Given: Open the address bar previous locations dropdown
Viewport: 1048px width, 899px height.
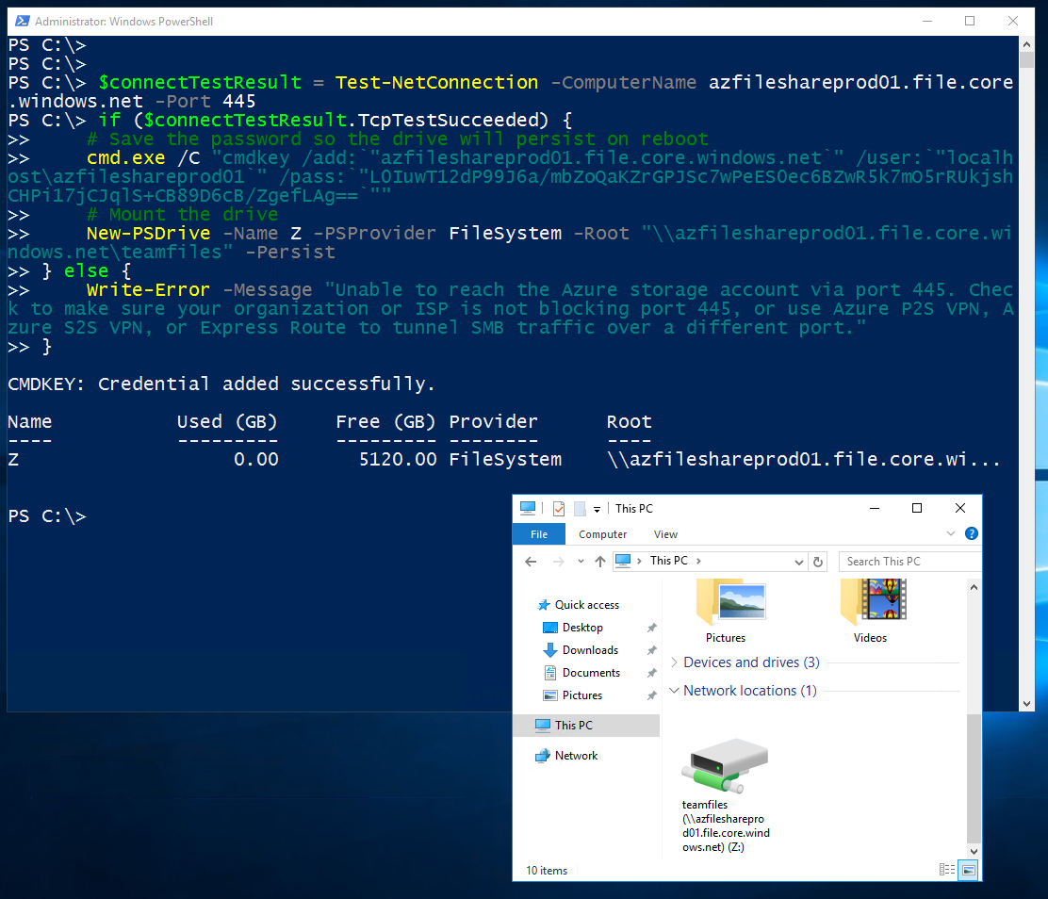Looking at the screenshot, I should coord(798,563).
